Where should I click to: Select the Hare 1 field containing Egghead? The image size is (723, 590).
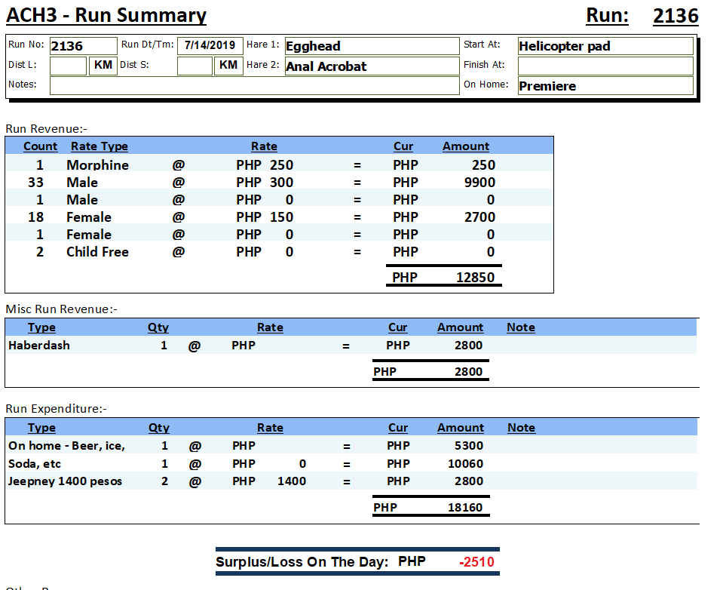(371, 46)
